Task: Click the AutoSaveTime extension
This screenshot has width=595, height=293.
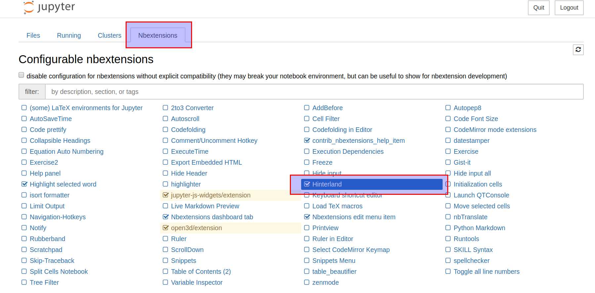Action: pos(51,119)
